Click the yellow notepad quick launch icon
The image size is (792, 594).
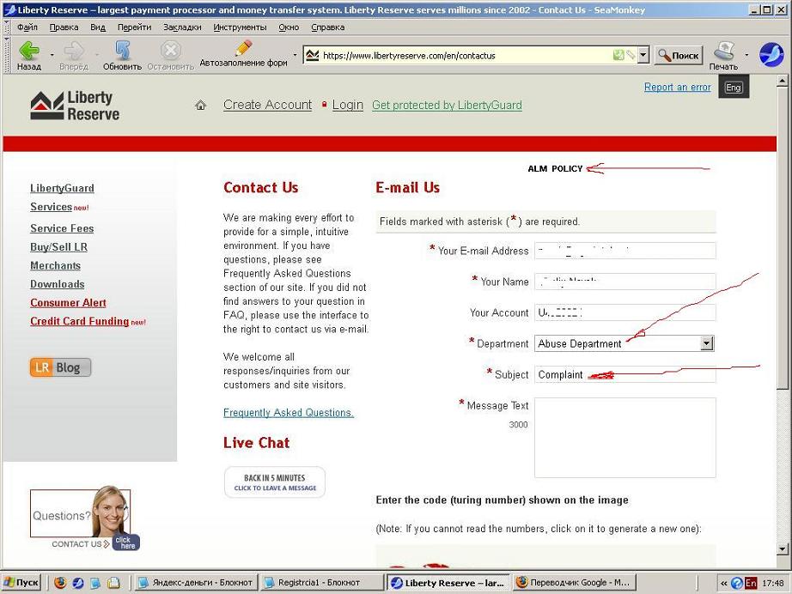click(x=113, y=583)
